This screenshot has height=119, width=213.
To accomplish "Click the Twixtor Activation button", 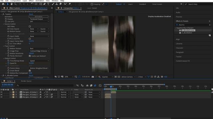I will 39,17.
